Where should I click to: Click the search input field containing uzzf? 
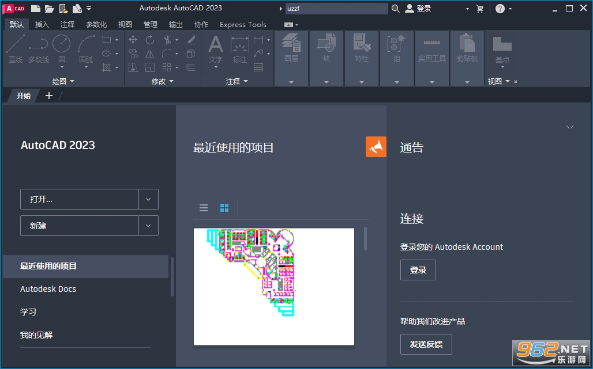pyautogui.click(x=336, y=8)
